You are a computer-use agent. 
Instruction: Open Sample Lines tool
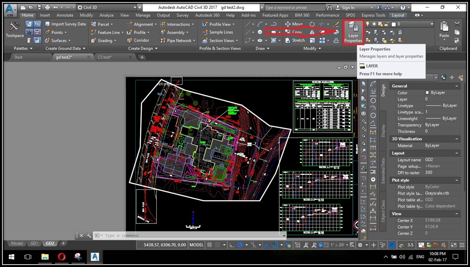217,32
